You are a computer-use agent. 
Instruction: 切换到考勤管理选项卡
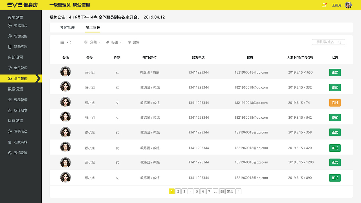click(x=67, y=27)
